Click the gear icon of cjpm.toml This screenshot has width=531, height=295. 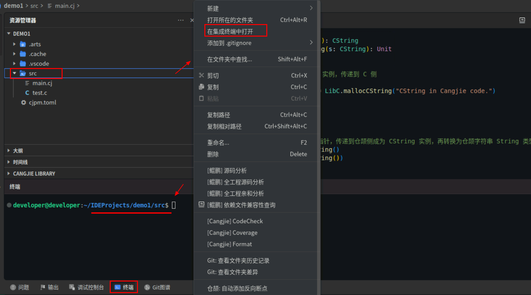pos(23,102)
